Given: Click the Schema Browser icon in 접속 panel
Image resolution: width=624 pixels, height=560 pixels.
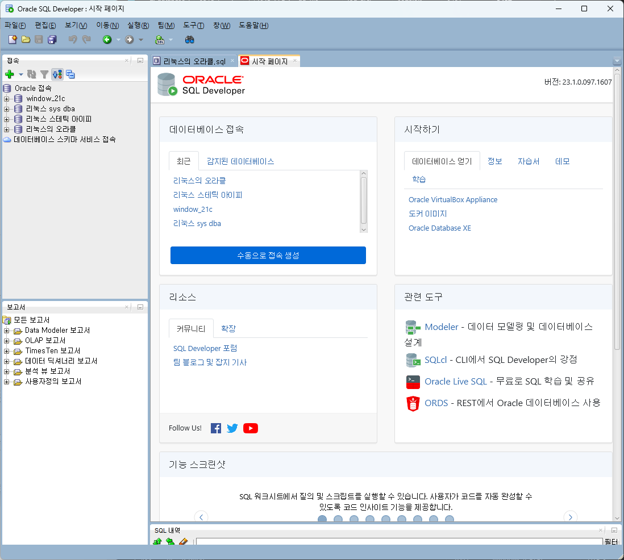Looking at the screenshot, I should (57, 74).
